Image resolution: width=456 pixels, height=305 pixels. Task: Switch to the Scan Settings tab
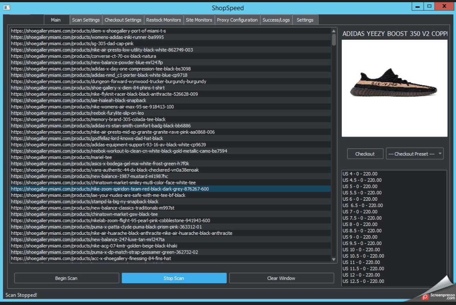point(86,20)
